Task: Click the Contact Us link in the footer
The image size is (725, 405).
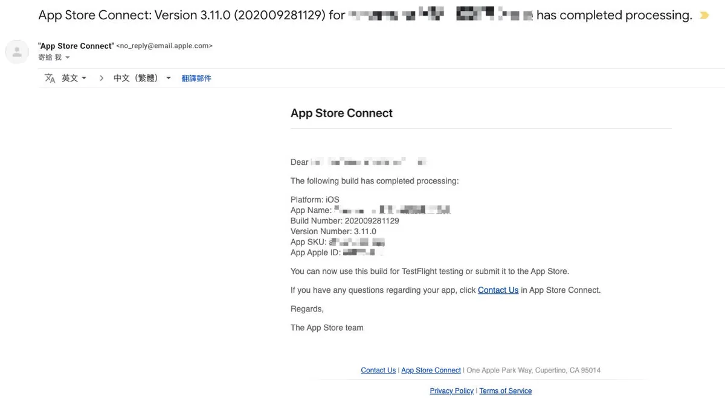Action: [378, 371]
